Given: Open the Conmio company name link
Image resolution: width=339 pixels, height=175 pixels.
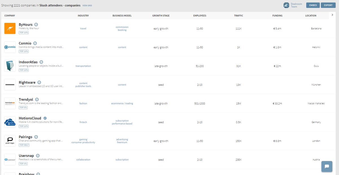Looking at the screenshot, I should coord(25,43).
